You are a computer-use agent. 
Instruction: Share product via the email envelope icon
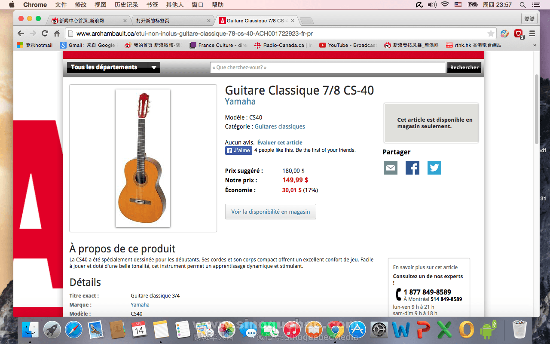[391, 168]
